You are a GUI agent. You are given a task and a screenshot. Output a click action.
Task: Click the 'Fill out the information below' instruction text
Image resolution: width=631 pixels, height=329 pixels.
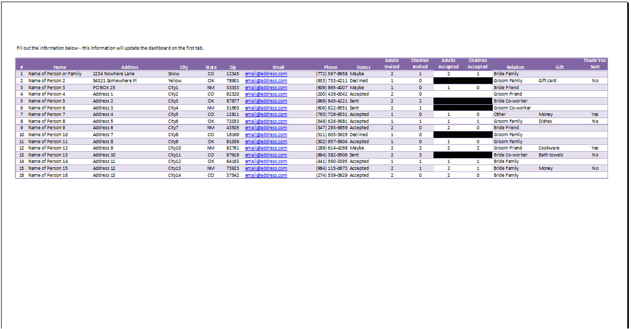coord(110,48)
